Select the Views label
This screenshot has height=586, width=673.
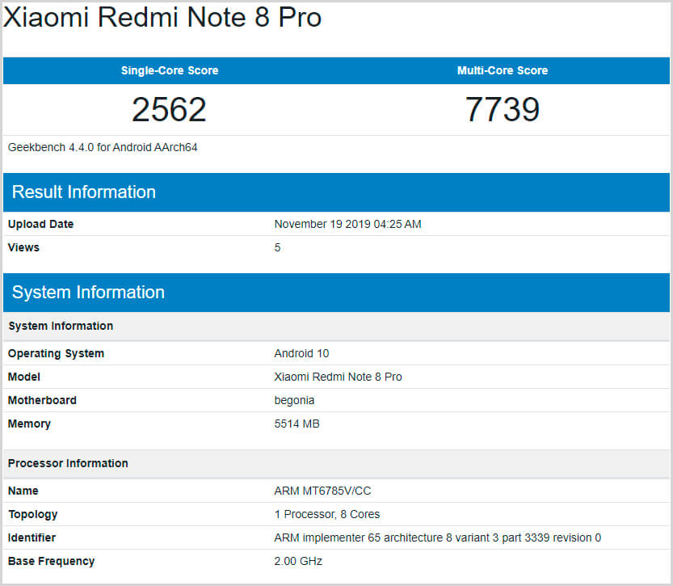coord(23,247)
